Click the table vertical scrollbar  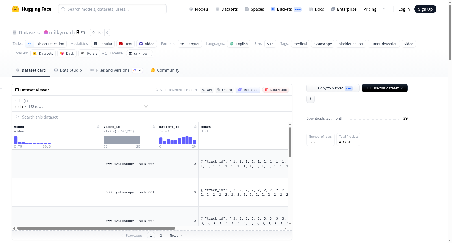pyautogui.click(x=290, y=142)
